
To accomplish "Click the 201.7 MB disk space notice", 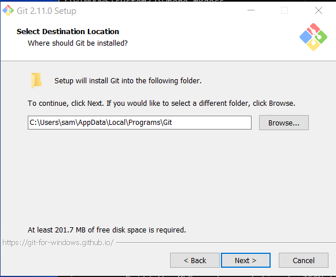I will click(107, 230).
